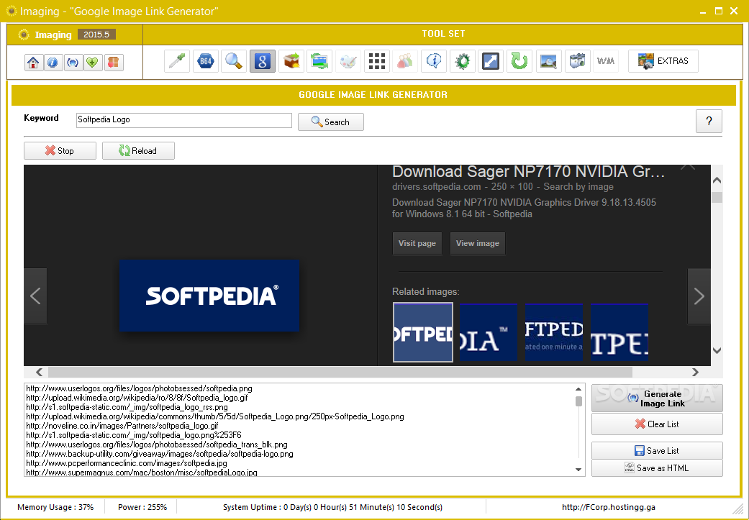Select the related image showing 'FTPED' text

(553, 332)
